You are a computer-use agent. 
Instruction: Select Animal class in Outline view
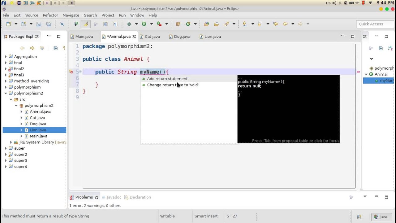tap(381, 74)
